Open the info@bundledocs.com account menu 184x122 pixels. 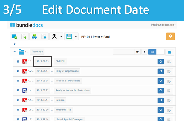click(163, 25)
